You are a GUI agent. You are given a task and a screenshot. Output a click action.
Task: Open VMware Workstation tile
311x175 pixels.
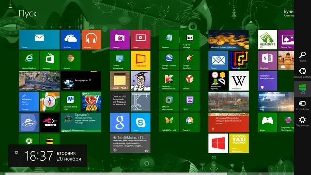169,102
